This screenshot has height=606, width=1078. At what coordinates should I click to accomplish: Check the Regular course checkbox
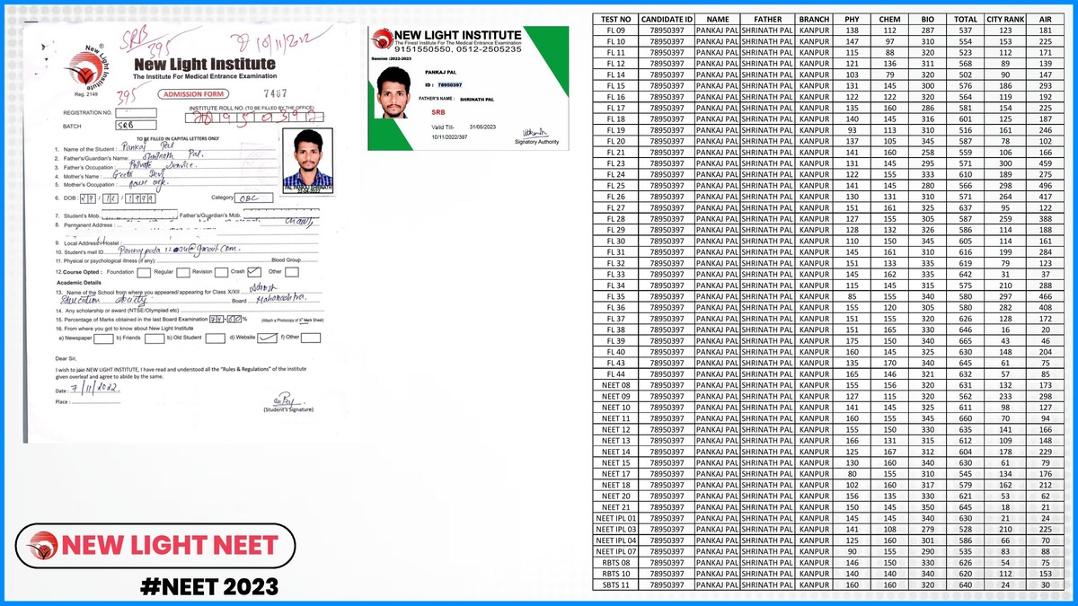[183, 271]
